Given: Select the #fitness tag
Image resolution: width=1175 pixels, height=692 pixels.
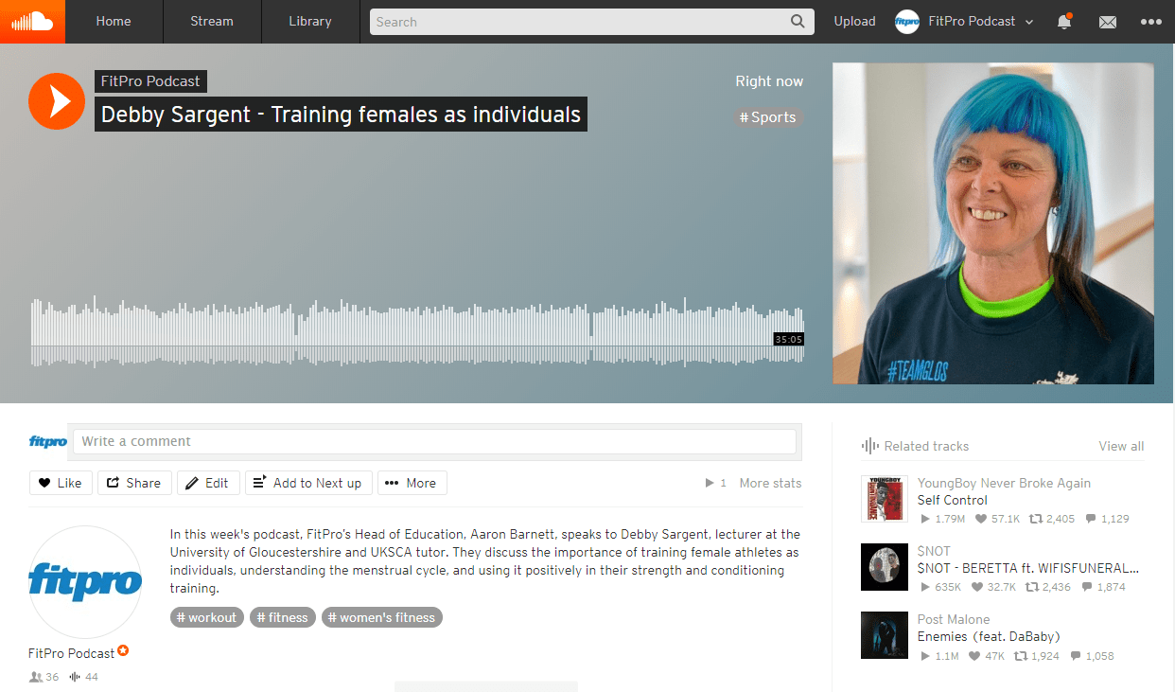Looking at the screenshot, I should [x=283, y=617].
